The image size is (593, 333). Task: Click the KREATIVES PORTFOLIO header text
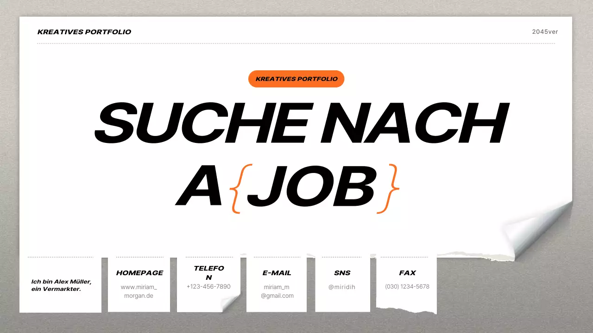pos(84,32)
